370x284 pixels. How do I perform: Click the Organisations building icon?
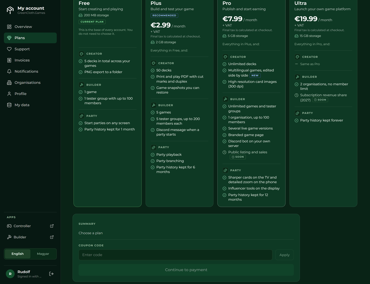point(9,83)
